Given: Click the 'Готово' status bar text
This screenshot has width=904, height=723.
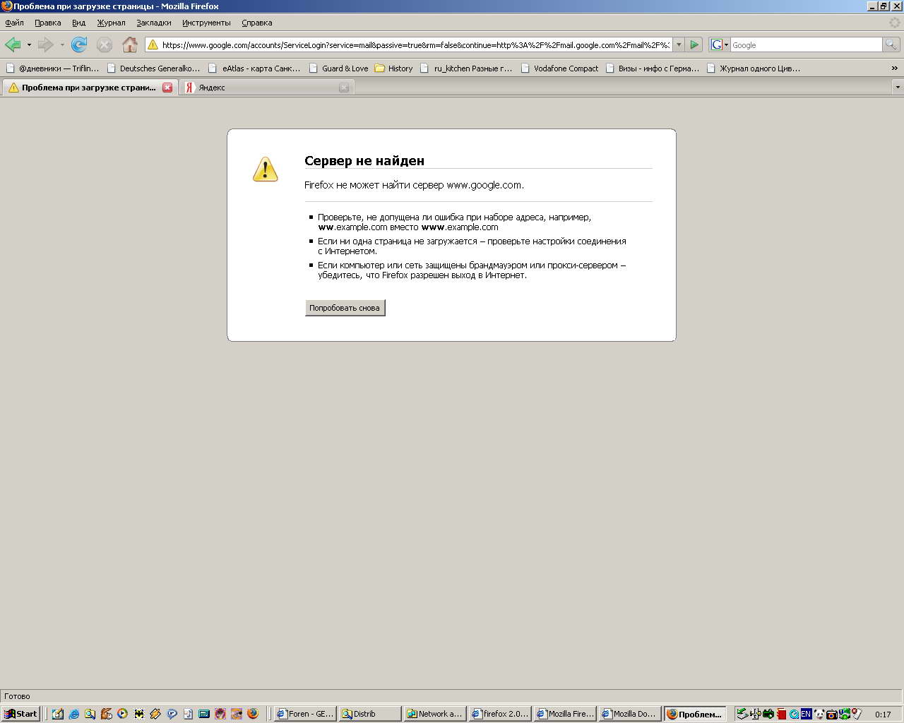Looking at the screenshot, I should point(17,696).
